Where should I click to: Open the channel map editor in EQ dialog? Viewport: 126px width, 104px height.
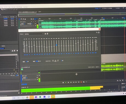(97, 32)
